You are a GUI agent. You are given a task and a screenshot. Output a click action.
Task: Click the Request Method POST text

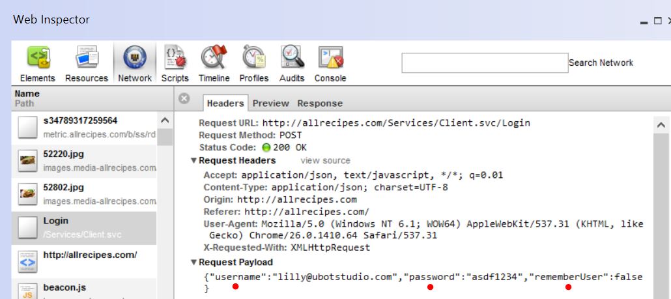pyautogui.click(x=291, y=135)
